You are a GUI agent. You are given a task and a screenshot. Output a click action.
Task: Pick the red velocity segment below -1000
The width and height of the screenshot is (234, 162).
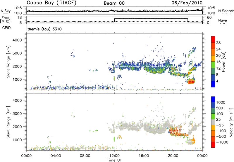[213, 145]
